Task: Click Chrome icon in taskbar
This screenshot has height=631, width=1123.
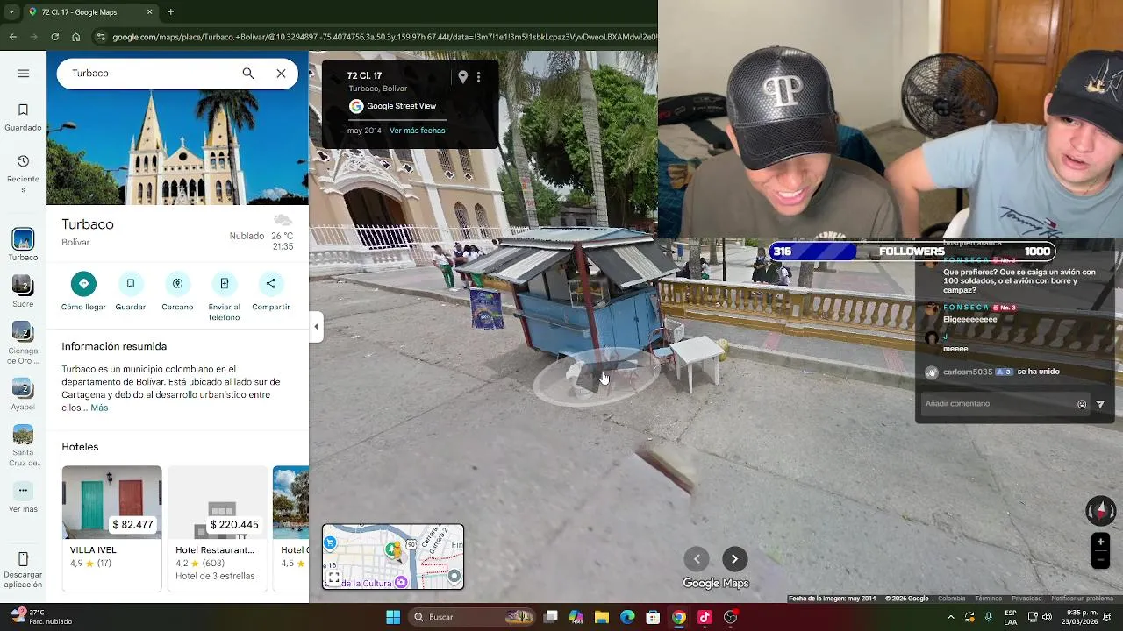Action: click(x=679, y=617)
